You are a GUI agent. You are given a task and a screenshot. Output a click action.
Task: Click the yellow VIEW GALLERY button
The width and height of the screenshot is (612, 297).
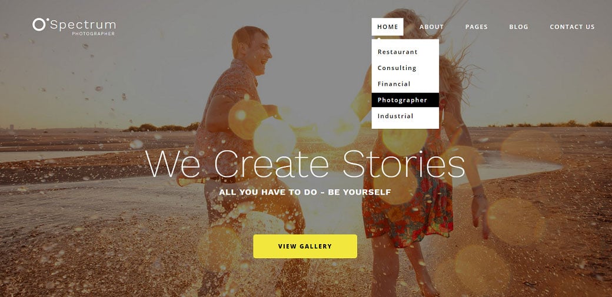(305, 246)
